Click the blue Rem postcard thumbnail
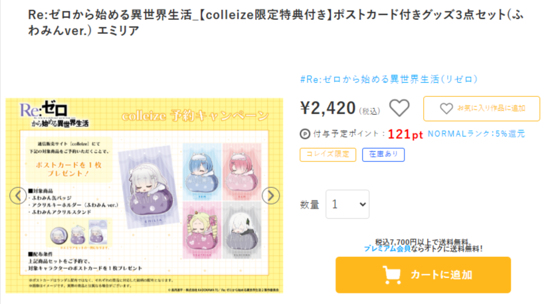Viewport: 554px width, 304px height. tap(202, 171)
